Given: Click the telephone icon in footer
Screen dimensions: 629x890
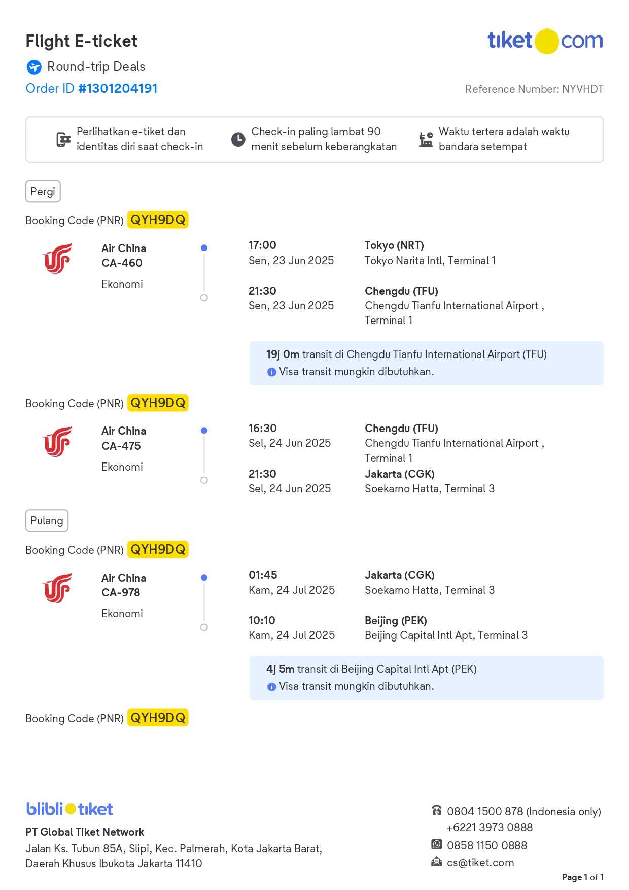Looking at the screenshot, I should (x=436, y=810).
